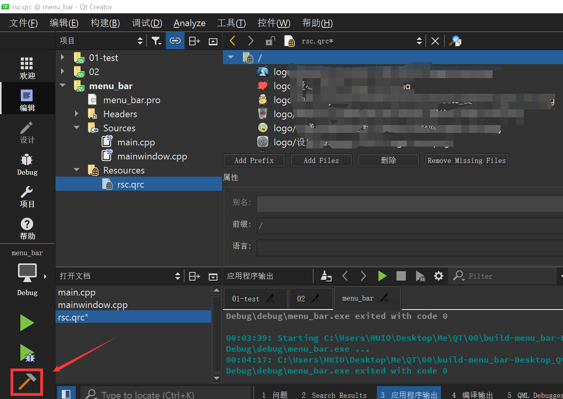Select menu_bar.pro in the project tree
The height and width of the screenshot is (399, 563).
tap(132, 100)
